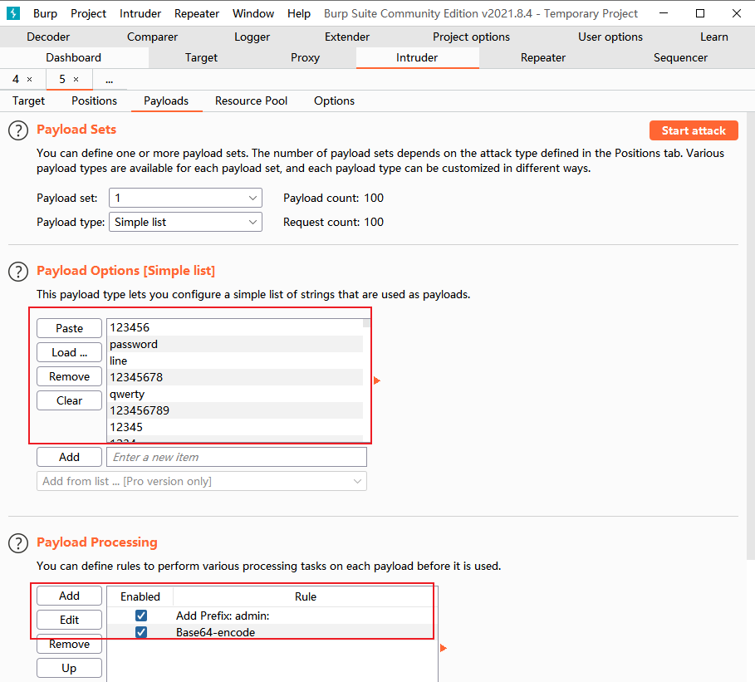Open the User options tab
The image size is (755, 682).
610,37
